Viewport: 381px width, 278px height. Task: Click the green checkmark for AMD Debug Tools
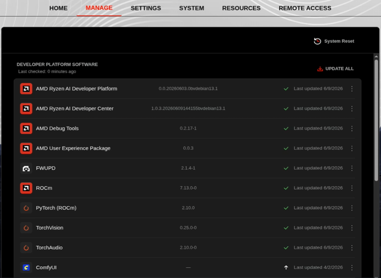[286, 128]
